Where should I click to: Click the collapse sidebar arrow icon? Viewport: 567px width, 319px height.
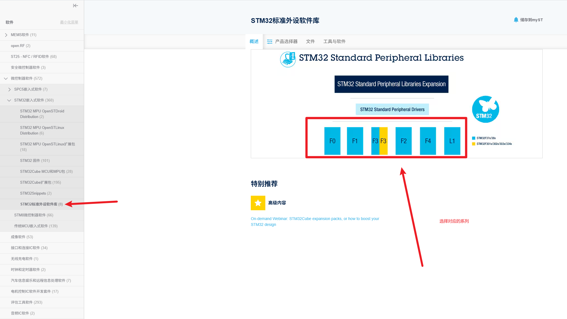click(75, 6)
